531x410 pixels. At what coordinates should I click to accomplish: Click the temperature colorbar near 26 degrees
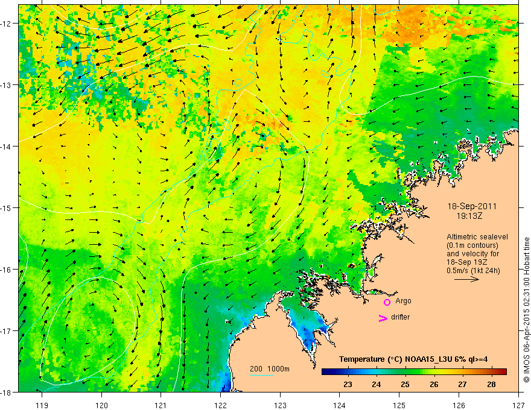coord(434,372)
